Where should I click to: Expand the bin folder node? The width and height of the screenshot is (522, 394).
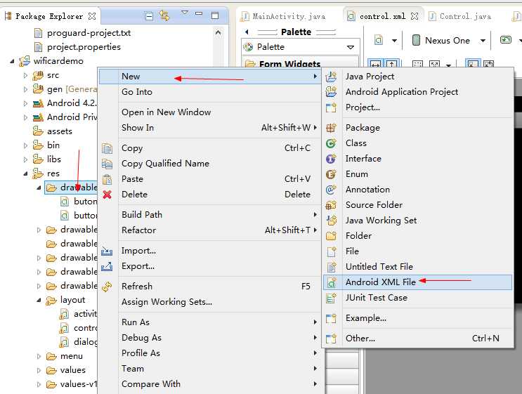point(25,145)
